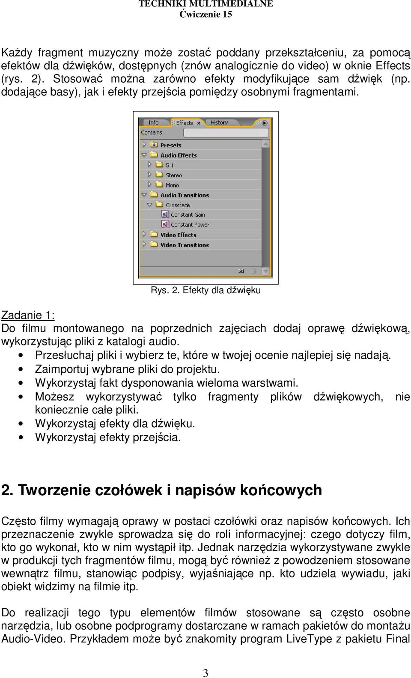Click bullet 'Zaimportuj wybrane pliki do projektu.'

pos(128,369)
